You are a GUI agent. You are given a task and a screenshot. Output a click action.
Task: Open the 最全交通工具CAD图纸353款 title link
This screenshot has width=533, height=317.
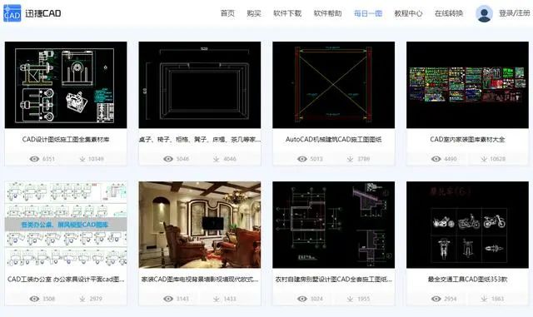click(467, 280)
